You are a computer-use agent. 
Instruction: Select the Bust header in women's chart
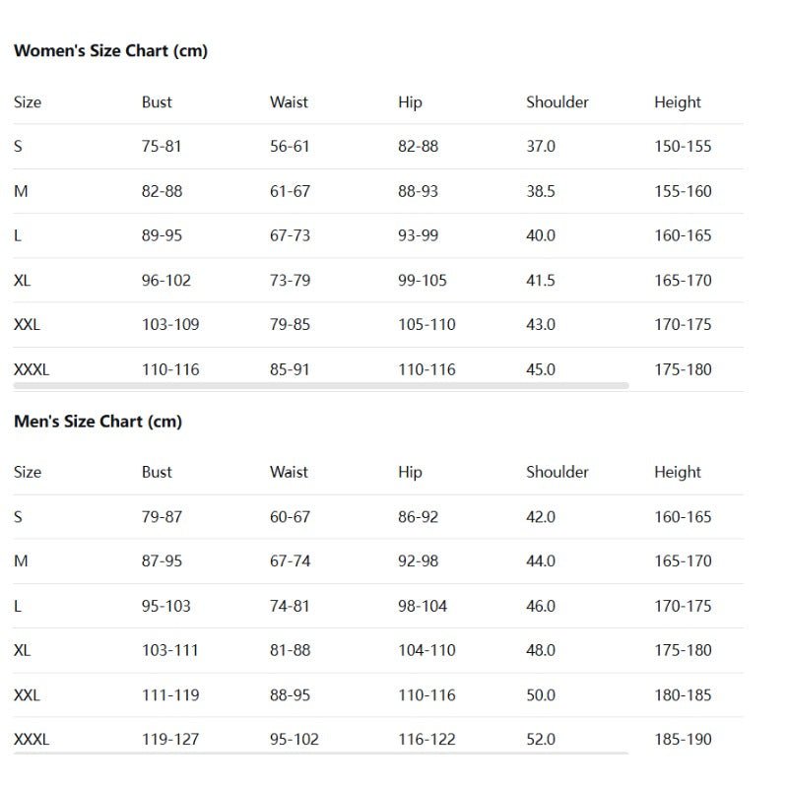pyautogui.click(x=157, y=102)
